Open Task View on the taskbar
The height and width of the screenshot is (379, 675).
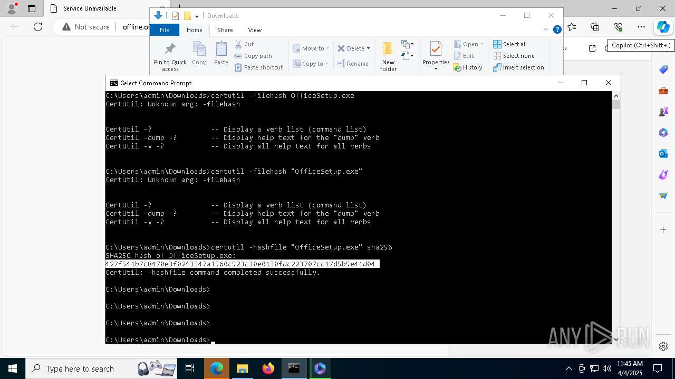[190, 368]
